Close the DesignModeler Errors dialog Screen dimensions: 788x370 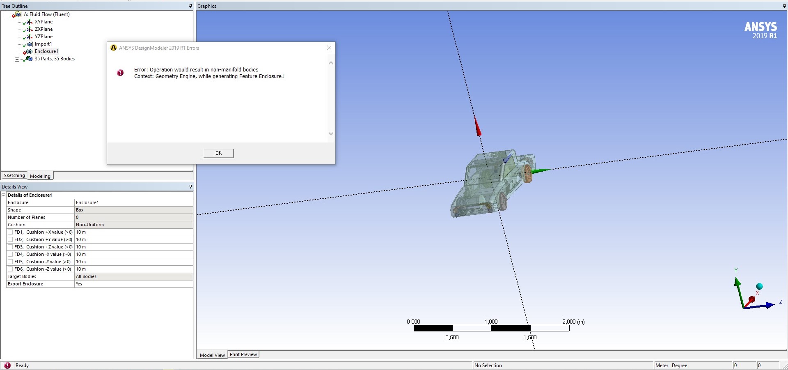[x=329, y=48]
